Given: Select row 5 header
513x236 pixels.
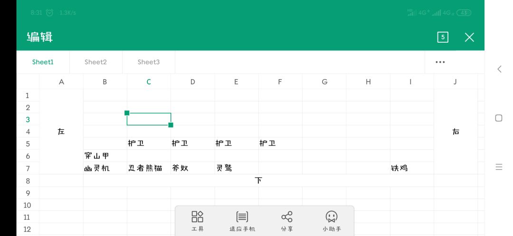Looking at the screenshot, I should 28,144.
